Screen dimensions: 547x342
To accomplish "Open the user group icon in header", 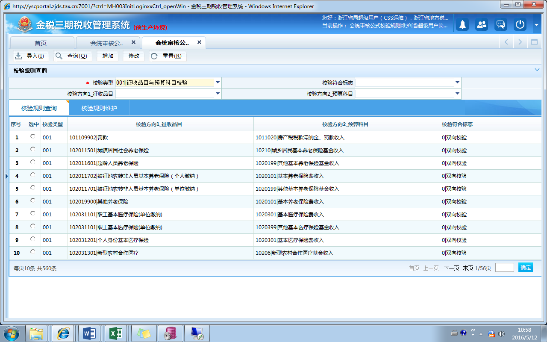I will click(x=482, y=24).
